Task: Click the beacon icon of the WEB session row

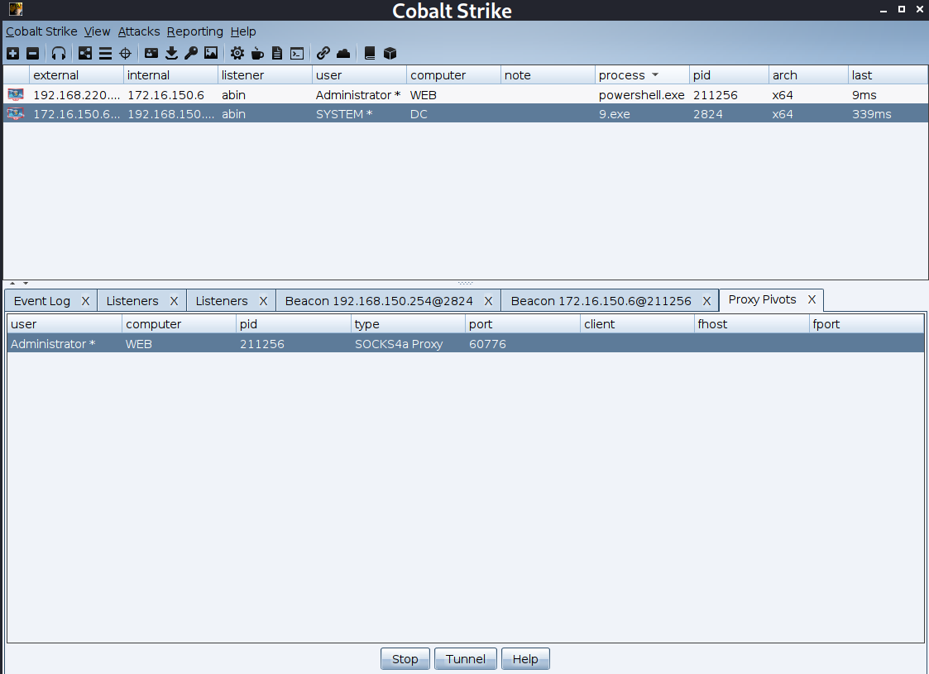Action: tap(16, 95)
